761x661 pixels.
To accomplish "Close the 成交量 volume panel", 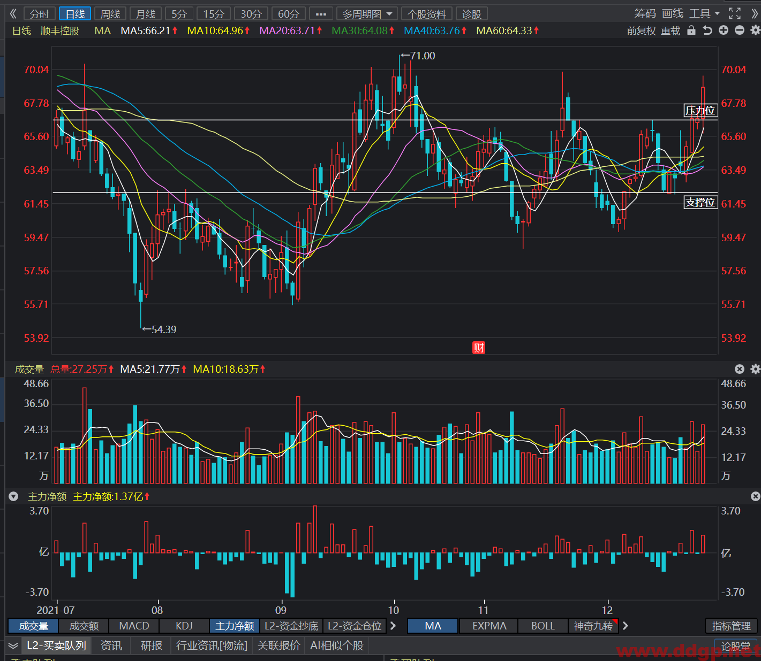I will click(x=740, y=369).
